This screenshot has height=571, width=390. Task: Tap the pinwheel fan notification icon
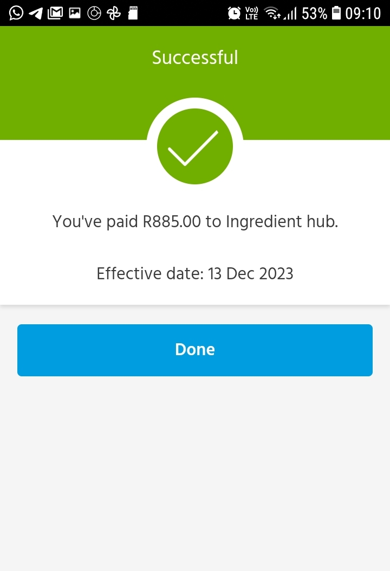click(x=114, y=13)
